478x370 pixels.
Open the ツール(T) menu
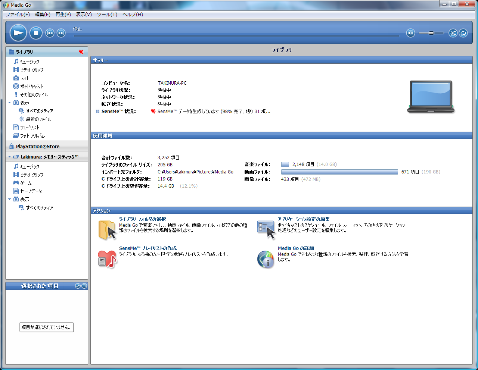pyautogui.click(x=107, y=15)
